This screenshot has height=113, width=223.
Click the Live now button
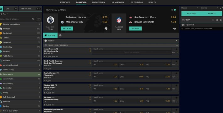point(50,35)
